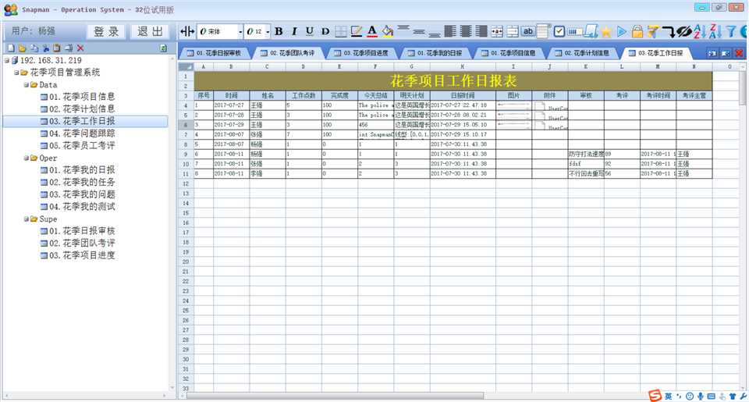The image size is (749, 402).
Task: Collapse the Oper folder
Action: [x=27, y=158]
